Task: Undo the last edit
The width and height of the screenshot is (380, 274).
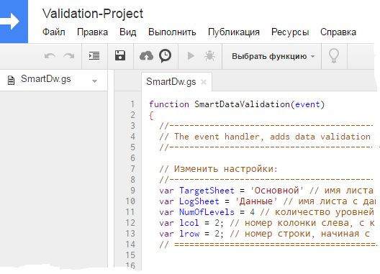Action: pos(50,56)
